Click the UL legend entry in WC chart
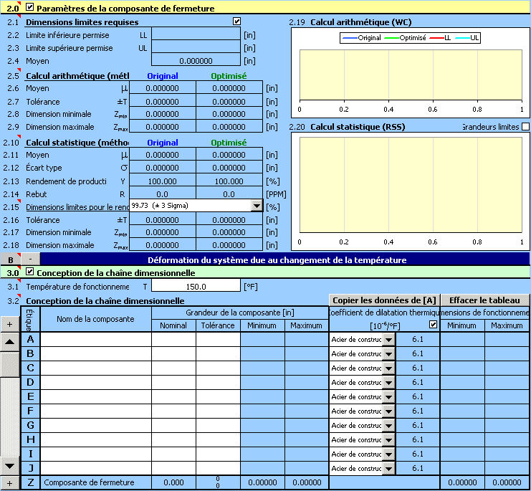531x491 pixels. coord(467,37)
